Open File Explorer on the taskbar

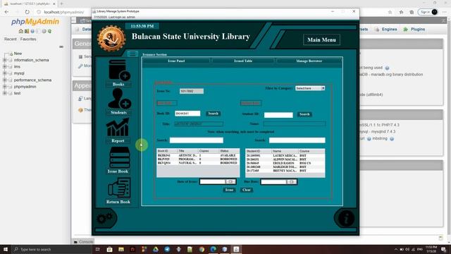coord(121,249)
